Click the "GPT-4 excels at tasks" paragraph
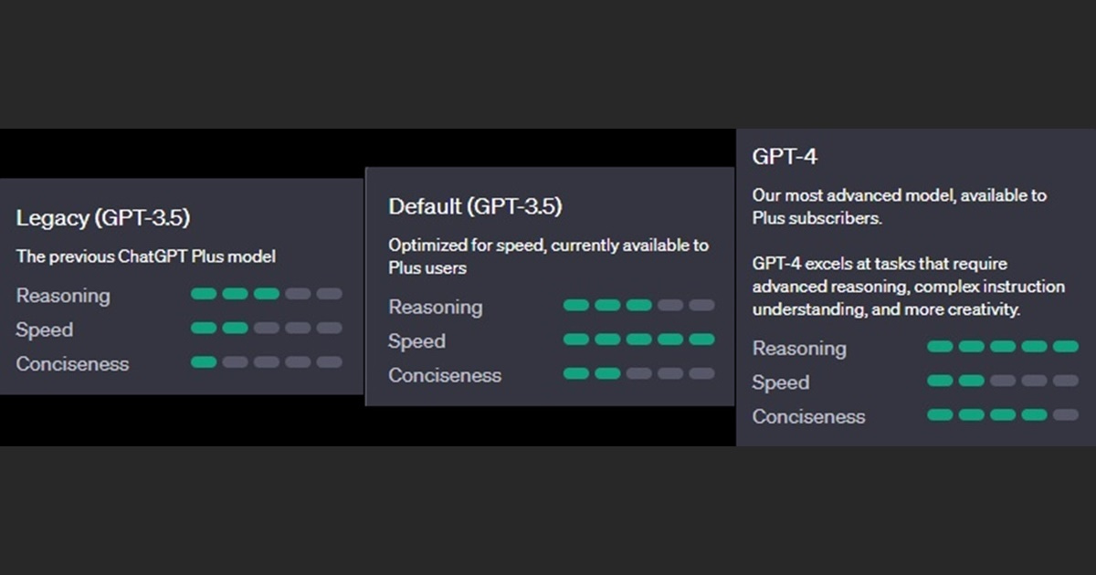 pos(895,287)
